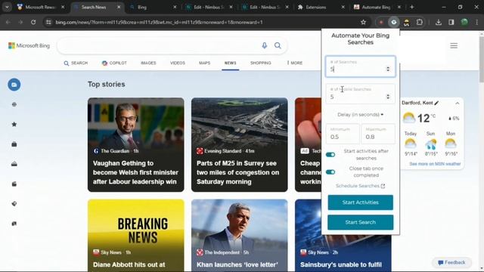
Task: Expand the Delay (in seconds) dropdown
Action: [x=360, y=115]
